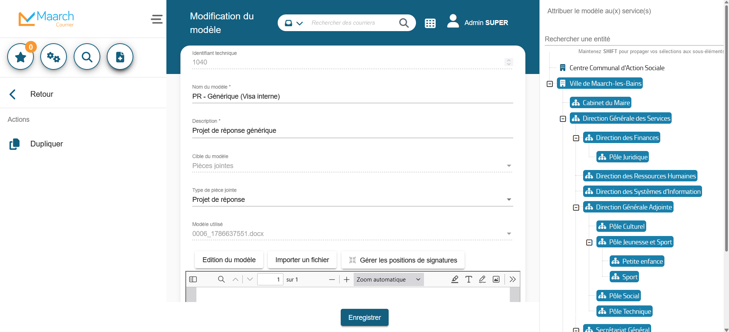This screenshot has height=332, width=729.
Task: Select the PDF text annotation tool
Action: 468,280
